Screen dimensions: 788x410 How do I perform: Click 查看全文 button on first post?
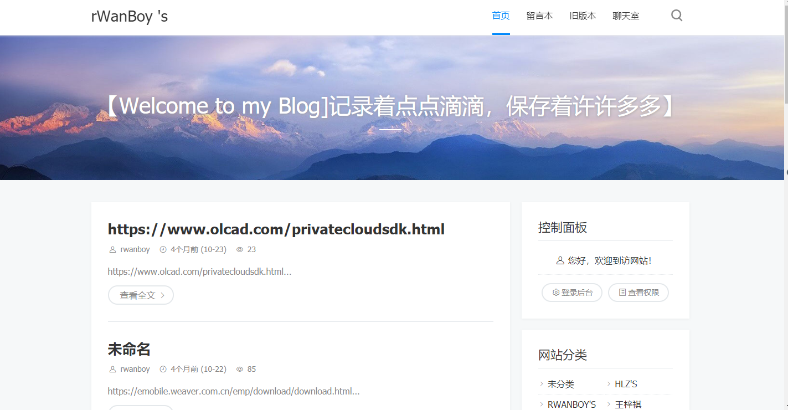click(141, 295)
